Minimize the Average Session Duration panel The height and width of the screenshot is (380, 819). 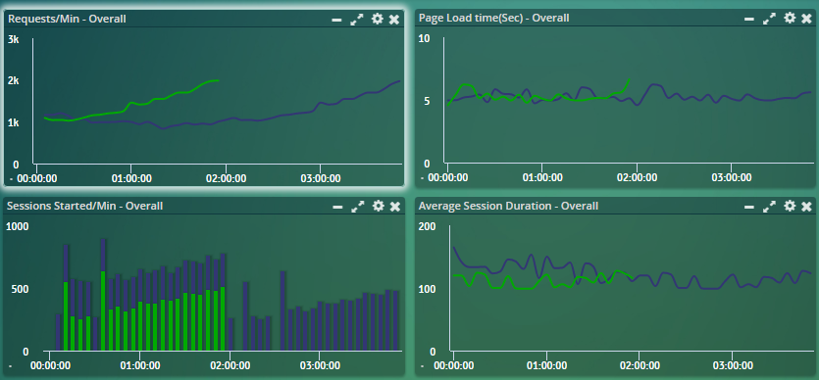pyautogui.click(x=749, y=207)
